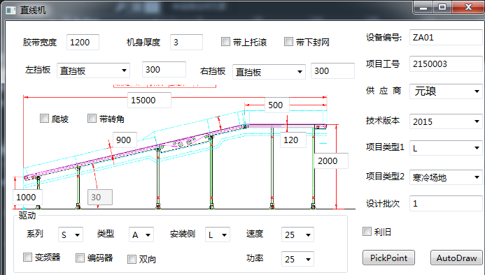Expand the 速度 dropdown
The height and width of the screenshot is (275, 485).
tap(297, 235)
